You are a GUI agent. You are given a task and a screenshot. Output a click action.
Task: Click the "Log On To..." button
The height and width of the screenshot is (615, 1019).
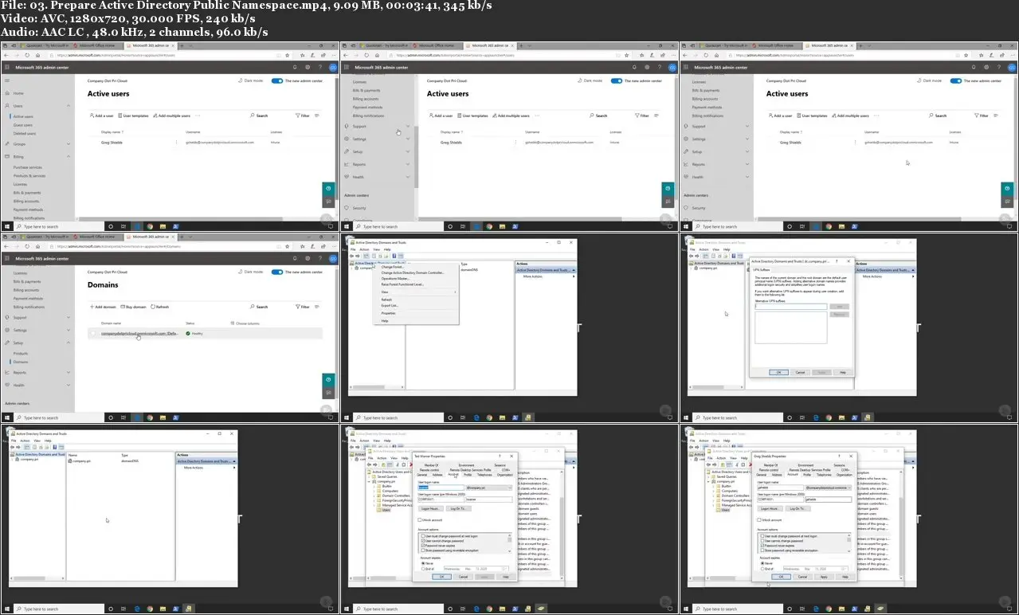[458, 508]
